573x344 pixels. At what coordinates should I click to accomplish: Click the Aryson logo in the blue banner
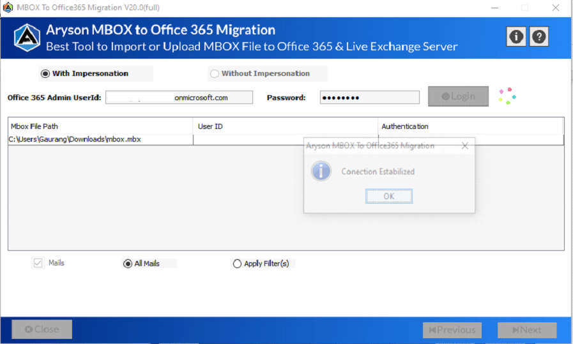pyautogui.click(x=27, y=38)
